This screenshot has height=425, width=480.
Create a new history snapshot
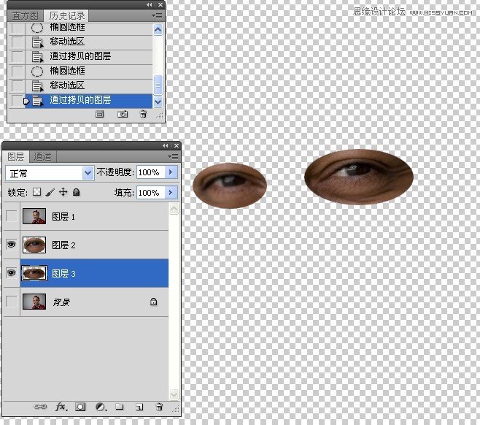click(x=123, y=115)
